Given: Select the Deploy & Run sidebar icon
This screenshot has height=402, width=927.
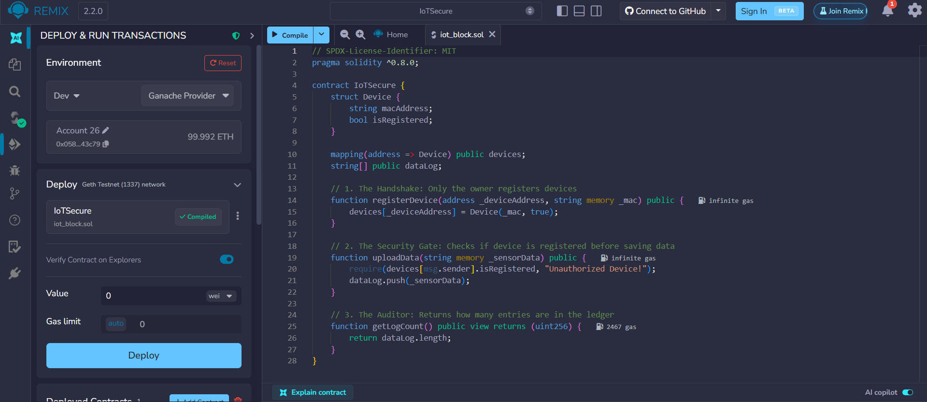Looking at the screenshot, I should [15, 144].
